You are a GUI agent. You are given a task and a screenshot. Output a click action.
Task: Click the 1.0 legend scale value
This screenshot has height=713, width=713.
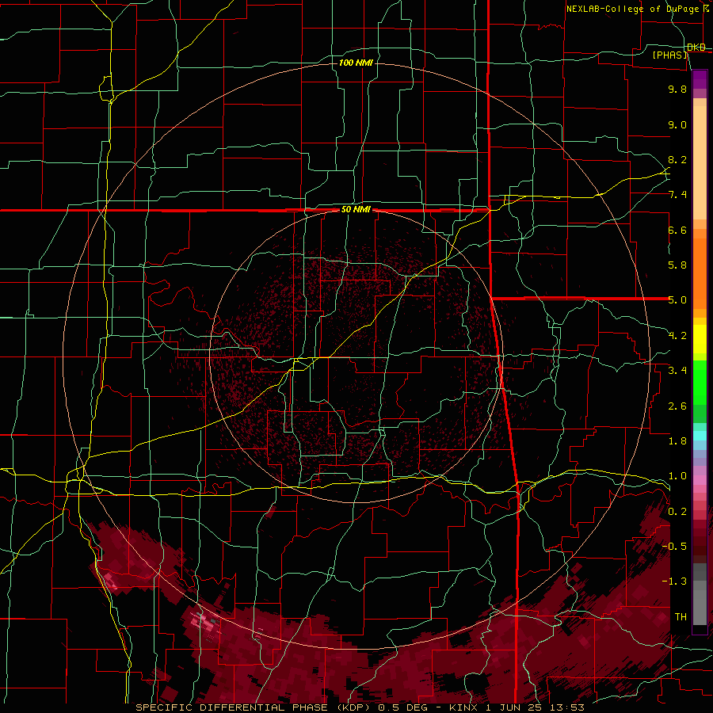click(x=677, y=476)
